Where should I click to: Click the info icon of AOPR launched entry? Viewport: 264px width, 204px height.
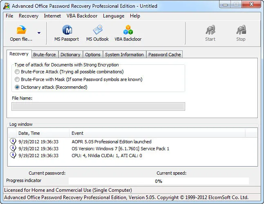[x=13, y=141]
